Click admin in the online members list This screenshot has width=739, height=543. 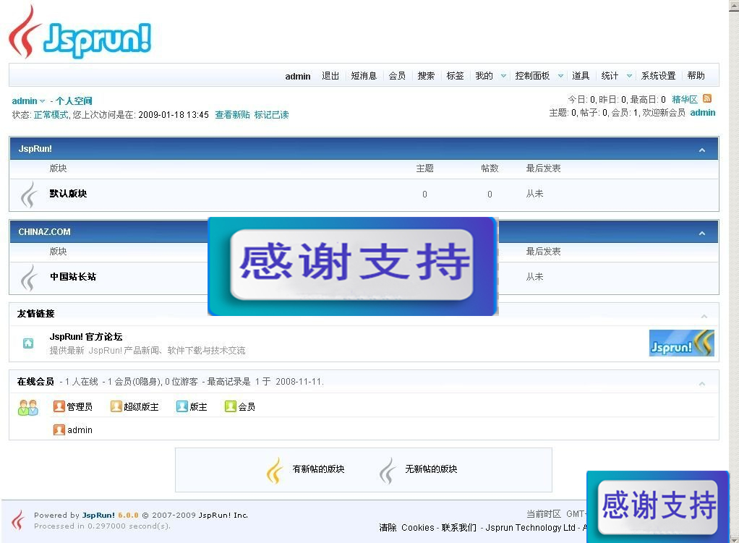coord(80,430)
